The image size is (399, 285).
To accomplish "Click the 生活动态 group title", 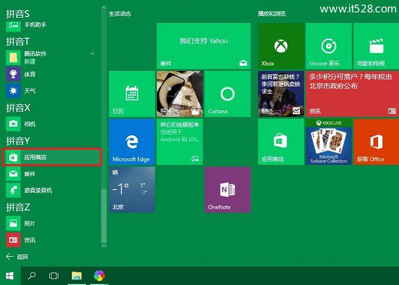I will [120, 14].
